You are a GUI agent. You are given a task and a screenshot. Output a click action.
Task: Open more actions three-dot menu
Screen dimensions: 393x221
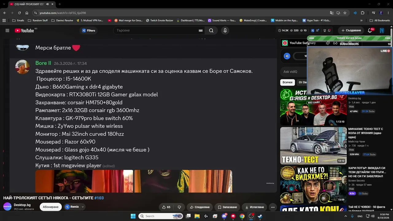pyautogui.click(x=273, y=207)
